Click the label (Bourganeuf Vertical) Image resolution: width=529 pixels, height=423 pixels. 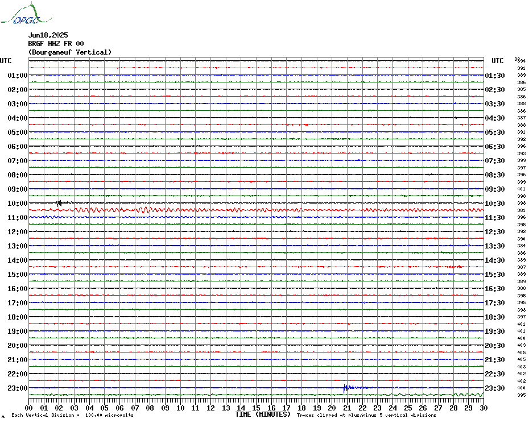pos(70,52)
